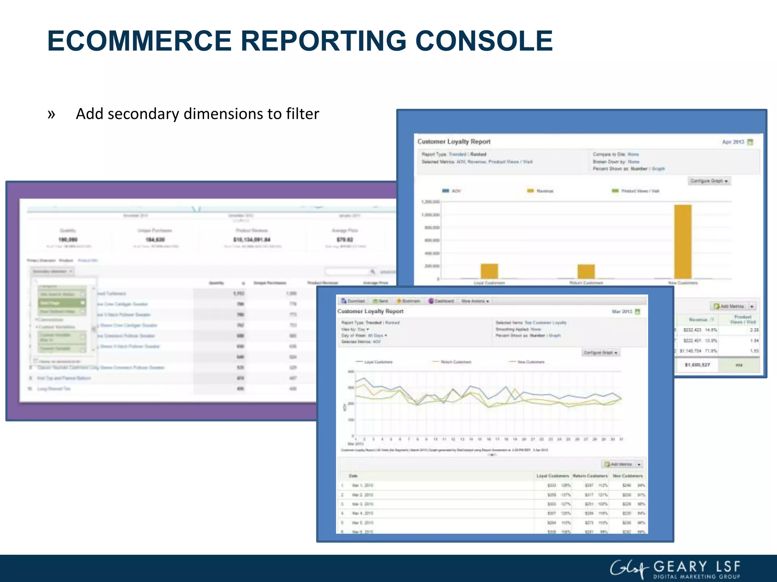The height and width of the screenshot is (582, 777).
Task: Click the $15,134,091.84 product revenue value
Action: (x=252, y=239)
